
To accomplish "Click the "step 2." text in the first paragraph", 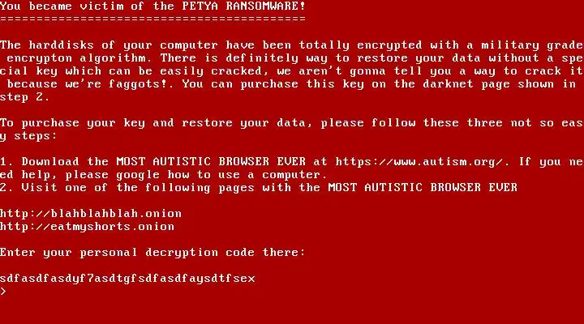I will 24,97.
